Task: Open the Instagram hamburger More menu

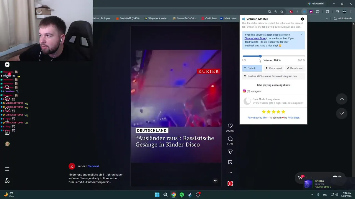Action: (7, 169)
